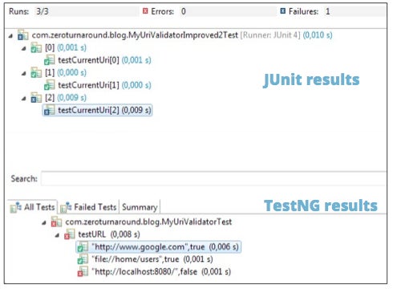This screenshot has width=393, height=289.
Task: Click the MyUriValidatorImproved2Test class icon
Action: click(23, 35)
